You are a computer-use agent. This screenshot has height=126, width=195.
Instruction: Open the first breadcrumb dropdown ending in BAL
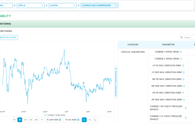[x=6, y=5]
